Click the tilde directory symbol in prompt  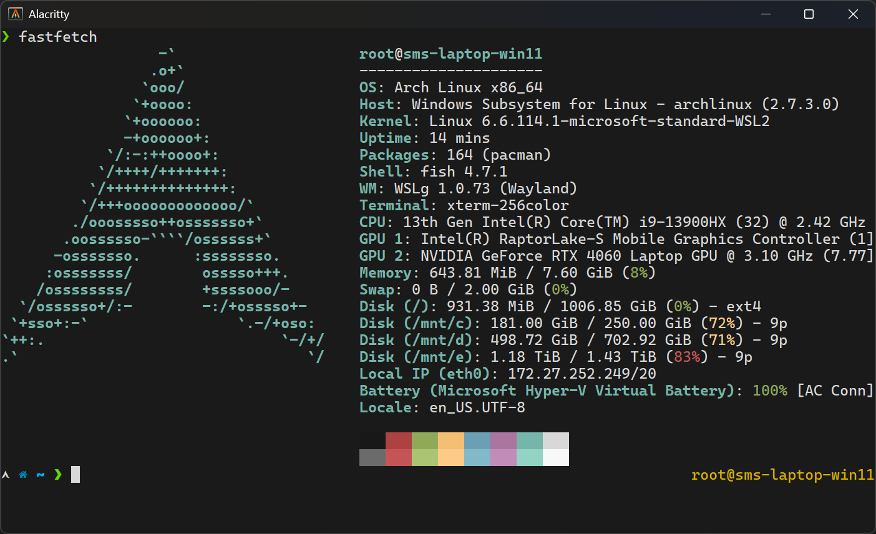tap(41, 475)
